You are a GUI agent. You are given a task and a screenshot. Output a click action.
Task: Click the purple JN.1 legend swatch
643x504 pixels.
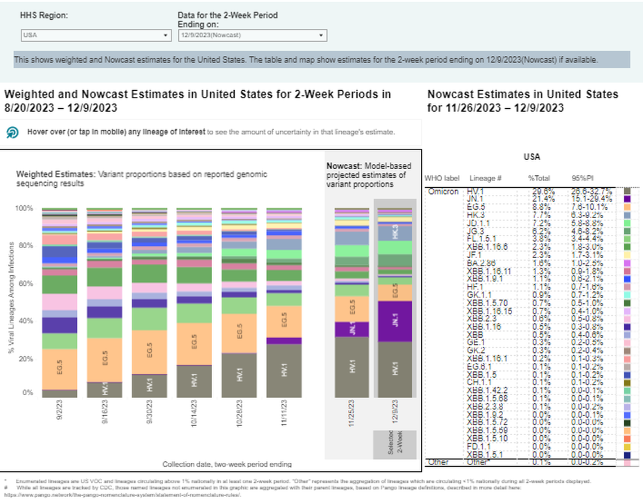point(626,198)
